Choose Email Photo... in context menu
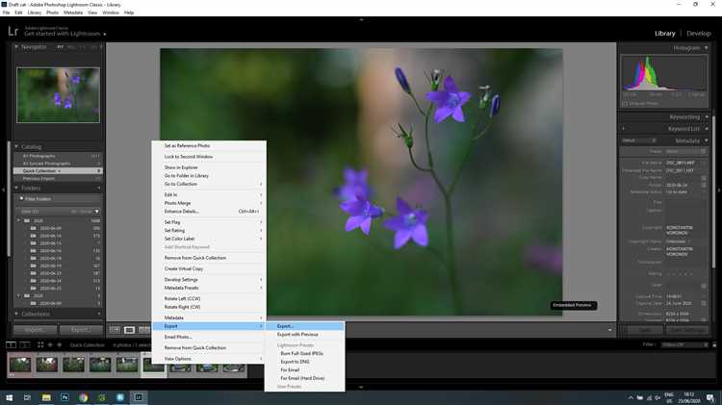Screen dimensions: 722x405 click(x=209, y=337)
